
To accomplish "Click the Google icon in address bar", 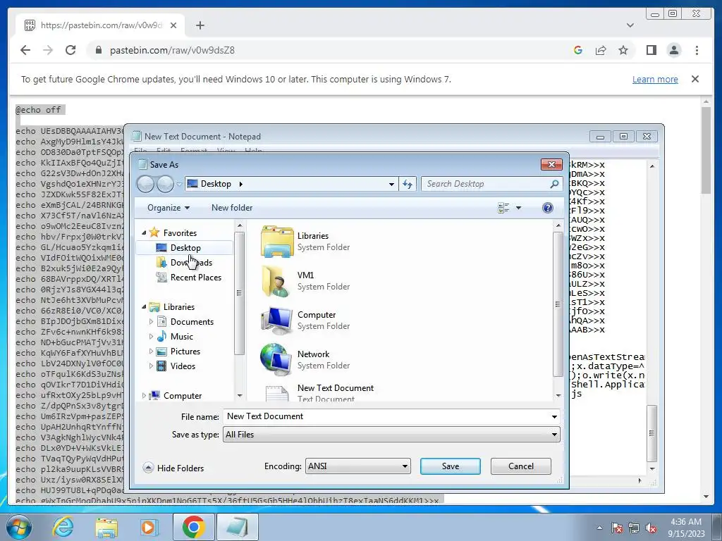I will click(578, 50).
